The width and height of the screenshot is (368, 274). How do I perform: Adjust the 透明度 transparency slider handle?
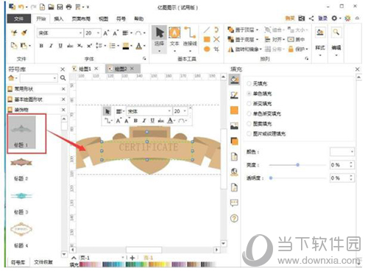pos(271,178)
